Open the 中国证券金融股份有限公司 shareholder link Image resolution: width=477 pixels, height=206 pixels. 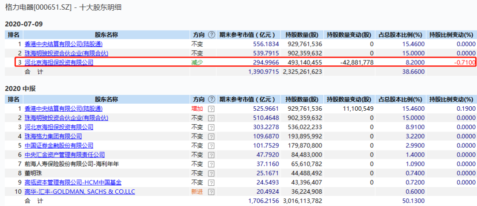(59, 146)
